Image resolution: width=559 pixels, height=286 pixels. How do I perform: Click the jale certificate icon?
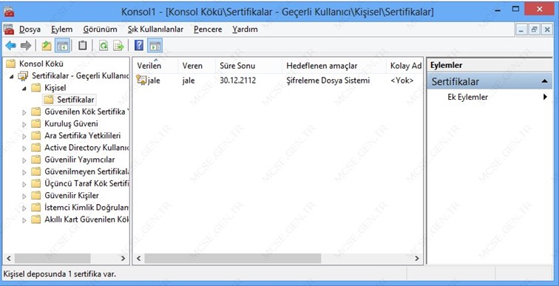click(x=141, y=81)
